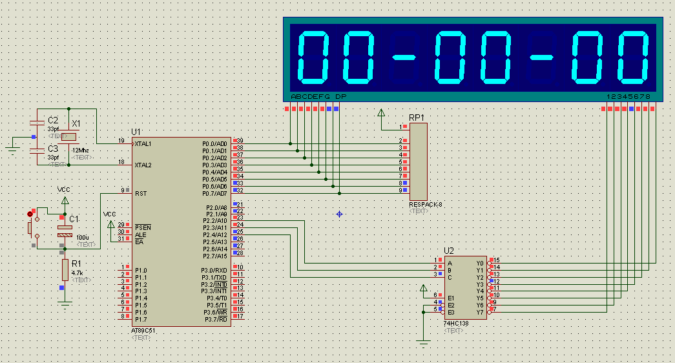Select the RP1 resistor pack body
675x363 pixels.
418,162
